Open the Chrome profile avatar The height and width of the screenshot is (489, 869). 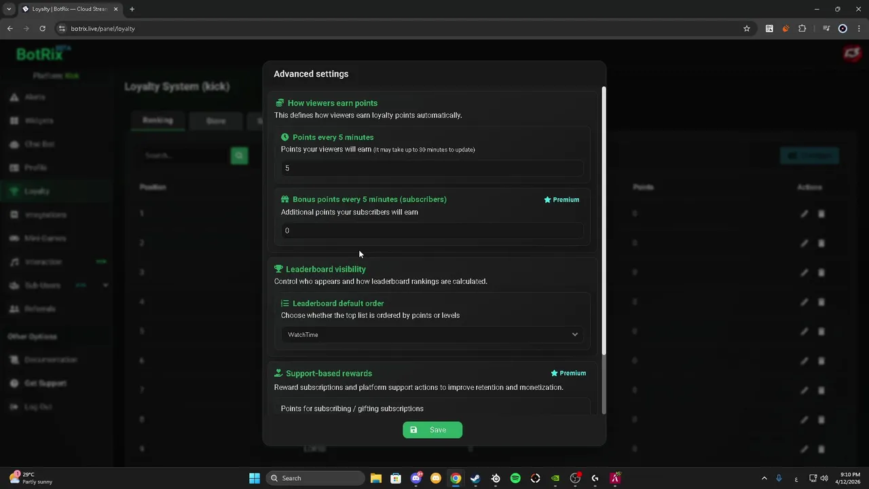843,29
